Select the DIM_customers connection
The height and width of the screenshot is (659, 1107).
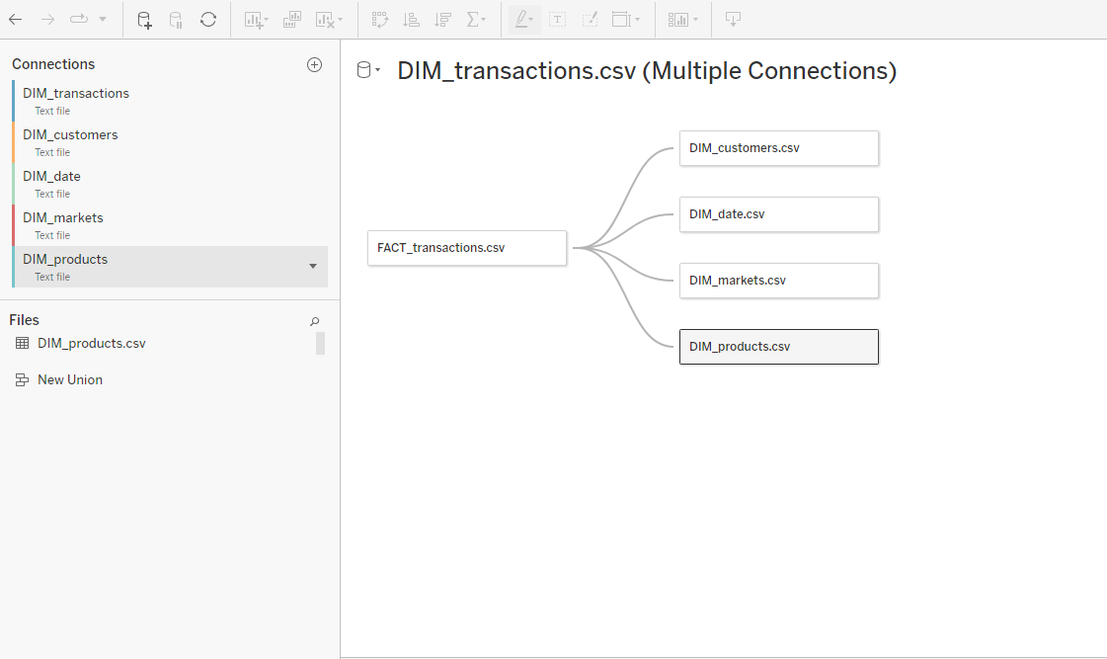(x=70, y=135)
